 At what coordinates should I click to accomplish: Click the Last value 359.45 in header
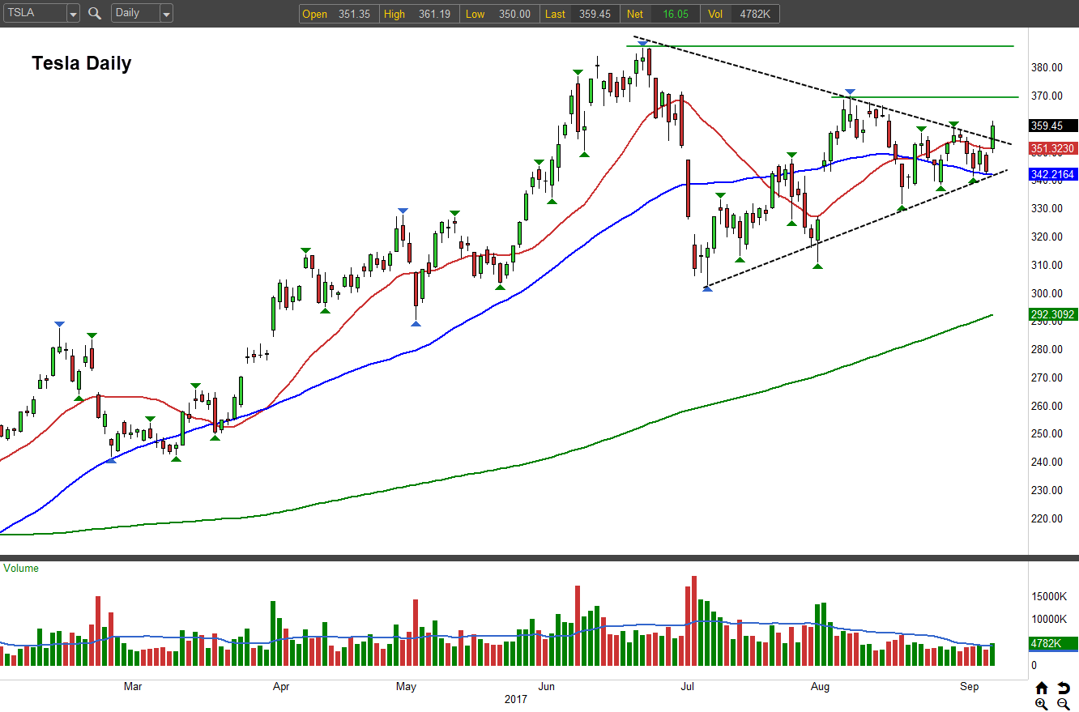click(x=595, y=14)
